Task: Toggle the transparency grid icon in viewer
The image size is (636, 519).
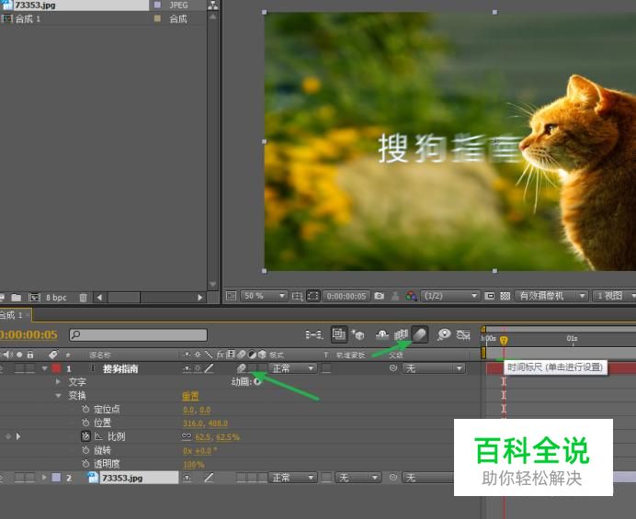Action: tap(505, 296)
